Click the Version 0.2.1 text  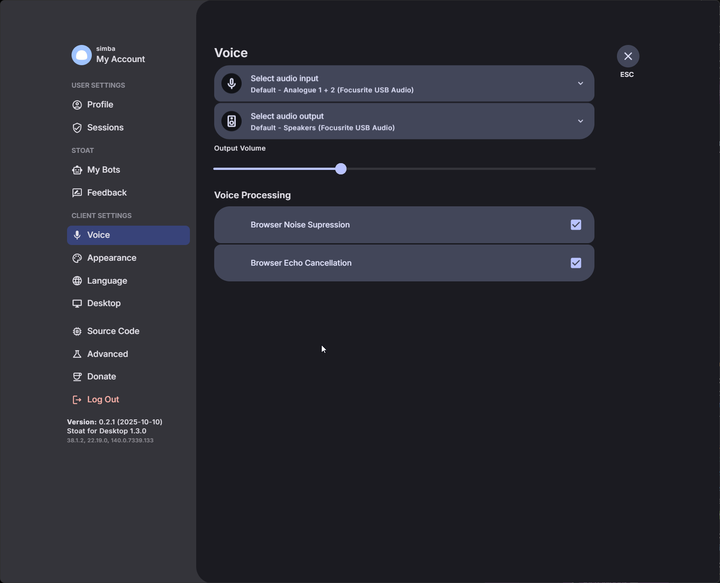[115, 422]
